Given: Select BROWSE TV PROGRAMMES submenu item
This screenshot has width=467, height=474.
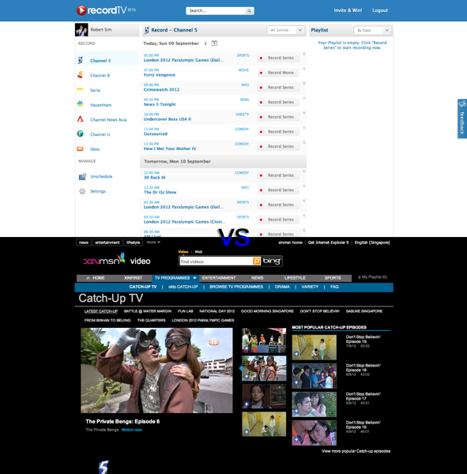Looking at the screenshot, I should pyautogui.click(x=236, y=287).
